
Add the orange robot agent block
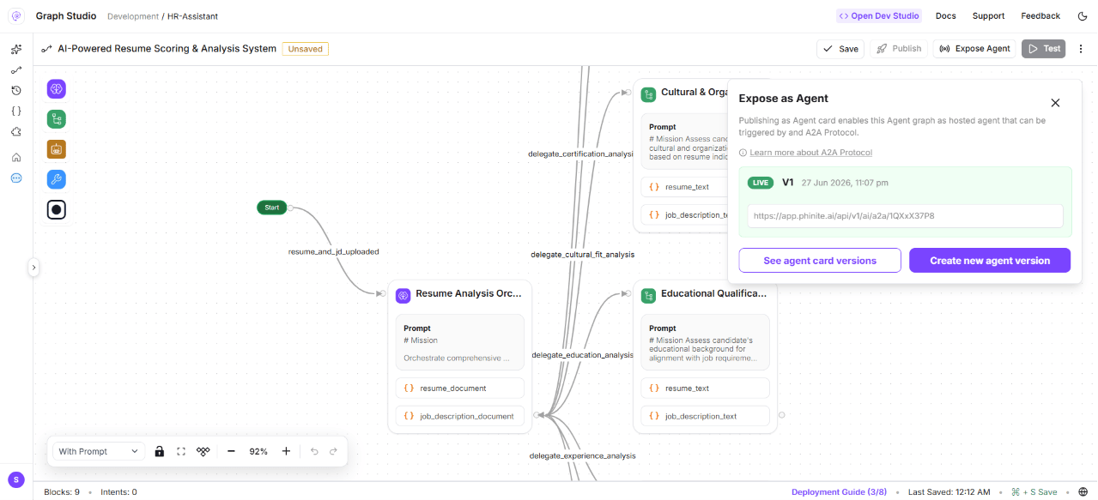57,149
